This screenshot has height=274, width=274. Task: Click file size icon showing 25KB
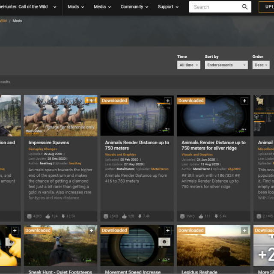pyautogui.click(x=106, y=216)
